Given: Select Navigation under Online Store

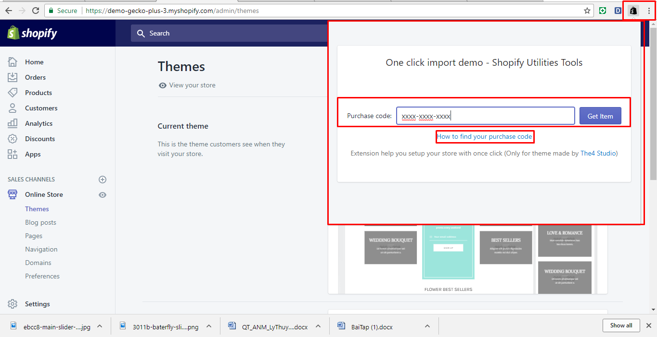Looking at the screenshot, I should [x=41, y=249].
